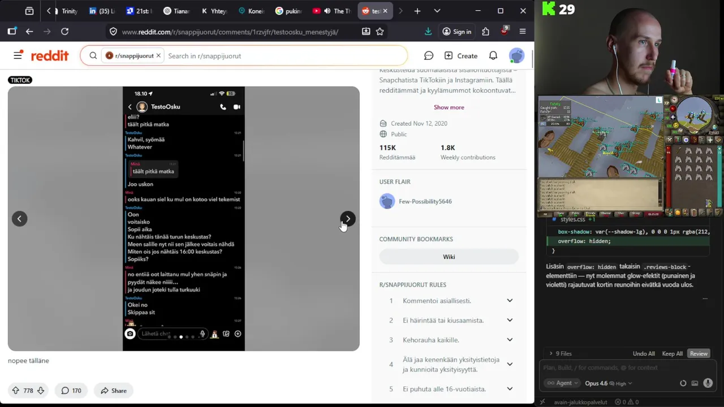
Task: Click Undo All in editor panel
Action: tap(644, 354)
